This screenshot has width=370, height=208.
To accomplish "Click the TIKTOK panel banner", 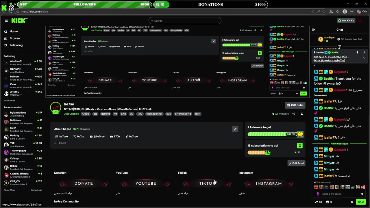I will click(x=207, y=183).
